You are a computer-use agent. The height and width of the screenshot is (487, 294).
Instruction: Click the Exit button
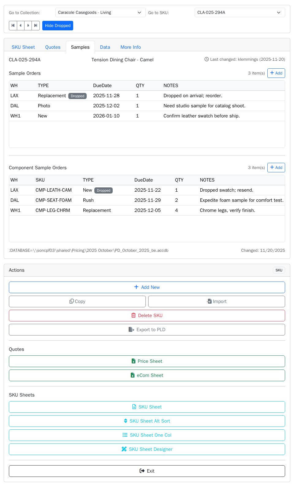[x=147, y=471]
